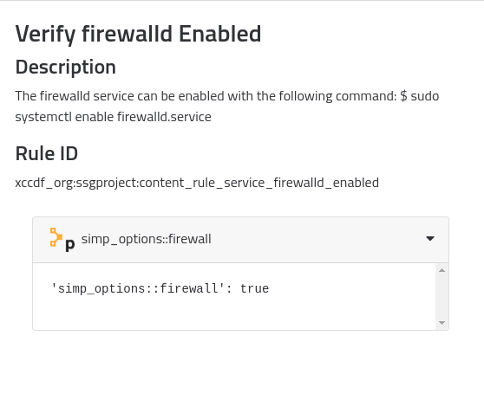Image resolution: width=484 pixels, height=413 pixels.
Task: Click the code box scrollbar down arrow
Action: point(441,323)
